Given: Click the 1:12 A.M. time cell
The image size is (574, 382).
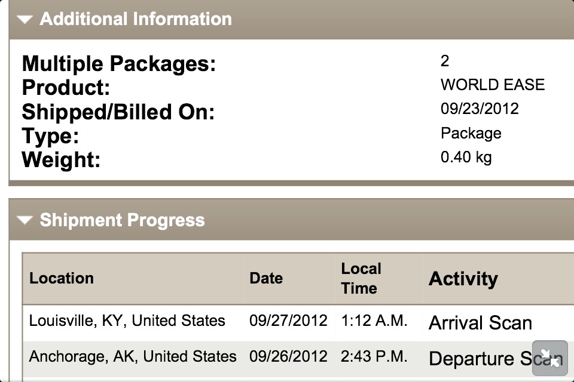Looking at the screenshot, I should (374, 321).
